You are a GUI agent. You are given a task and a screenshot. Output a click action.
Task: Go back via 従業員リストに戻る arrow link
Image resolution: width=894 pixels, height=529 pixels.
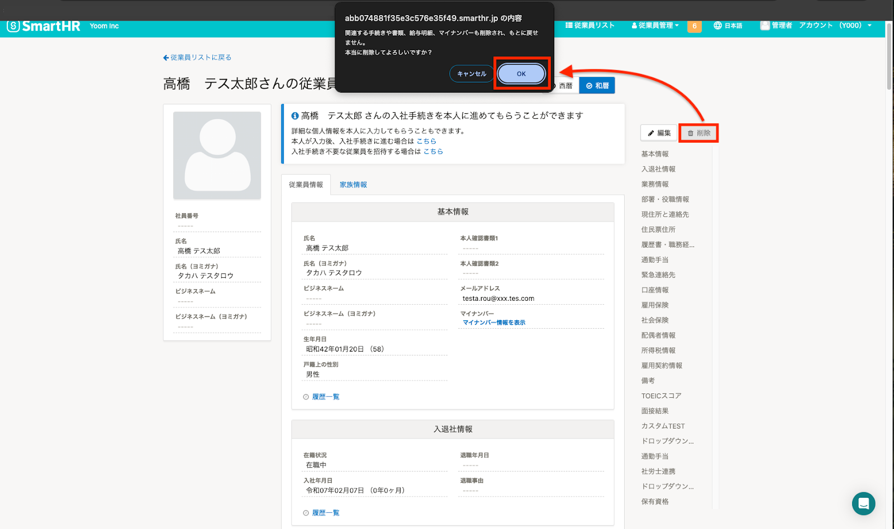click(197, 57)
